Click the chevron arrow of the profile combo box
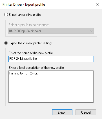Image resolution: width=102 pixels, height=119 pixels. (x=91, y=31)
